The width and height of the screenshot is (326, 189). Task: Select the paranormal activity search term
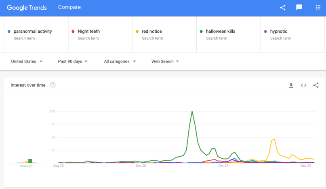[33, 31]
